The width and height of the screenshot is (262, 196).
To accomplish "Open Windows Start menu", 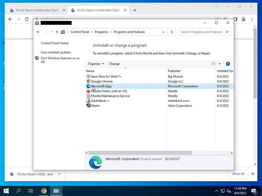I will (x=6, y=191).
